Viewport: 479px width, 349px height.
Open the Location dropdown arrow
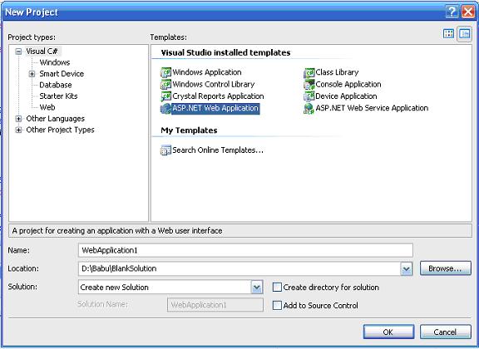tap(407, 269)
